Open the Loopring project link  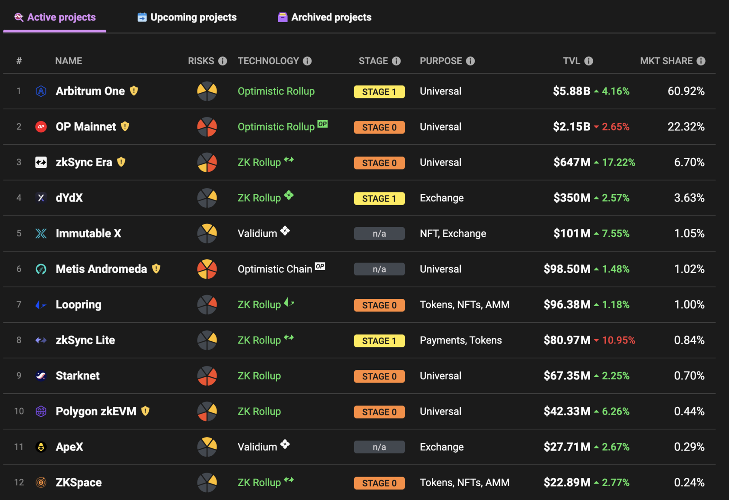point(79,304)
